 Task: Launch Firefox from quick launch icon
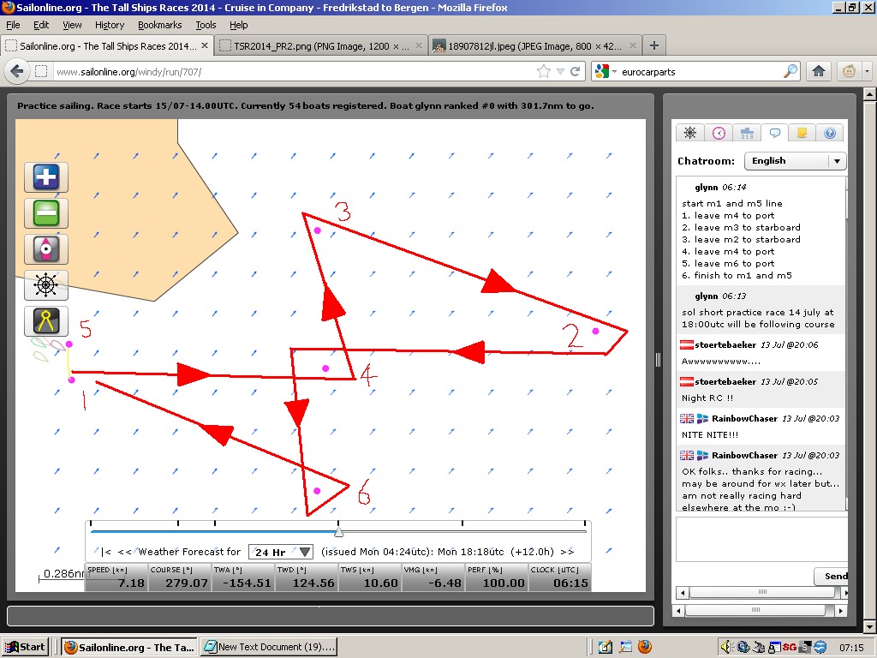644,647
